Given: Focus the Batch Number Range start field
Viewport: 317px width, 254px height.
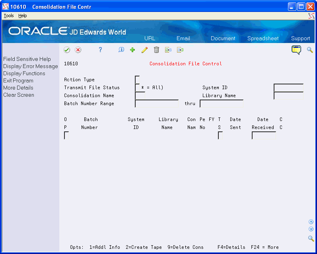Looking at the screenshot, I should (x=157, y=104).
